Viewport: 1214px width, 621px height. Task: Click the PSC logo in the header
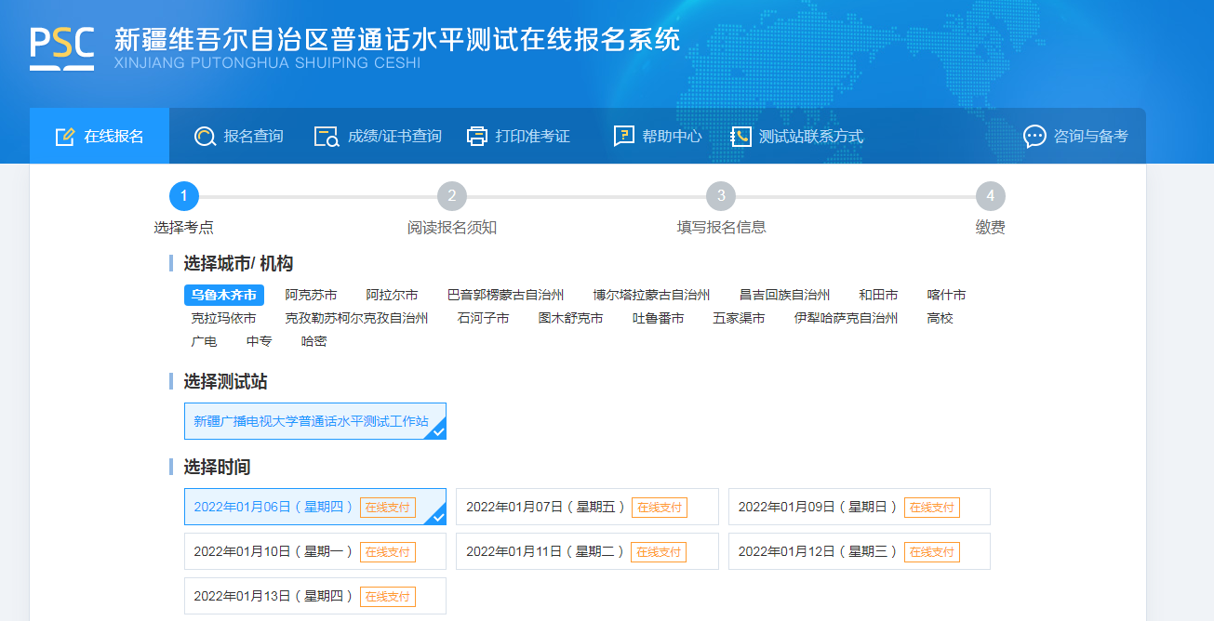tap(61, 46)
